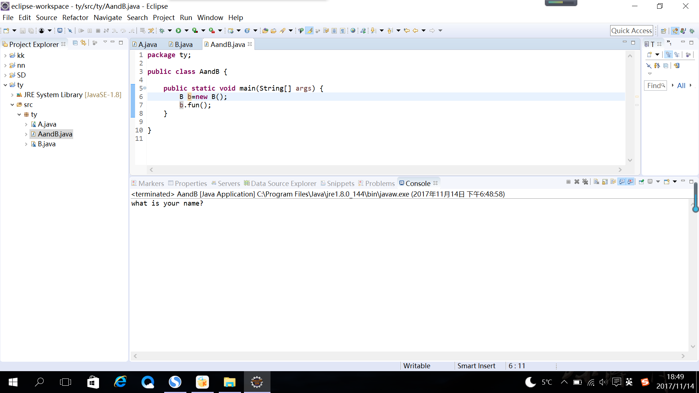This screenshot has height=393, width=699.
Task: Click the Search flashlight toolbar icon
Action: click(283, 31)
